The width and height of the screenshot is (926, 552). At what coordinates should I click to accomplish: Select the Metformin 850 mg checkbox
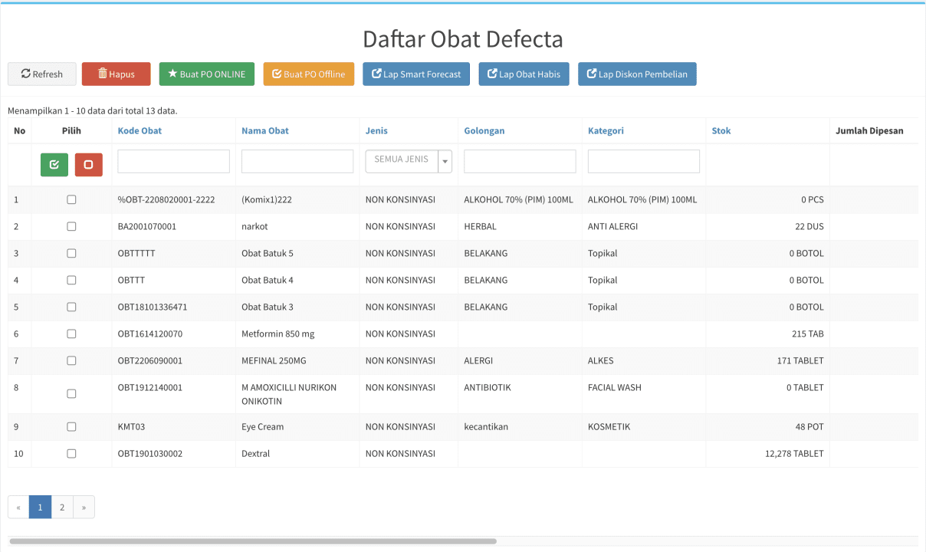click(71, 333)
